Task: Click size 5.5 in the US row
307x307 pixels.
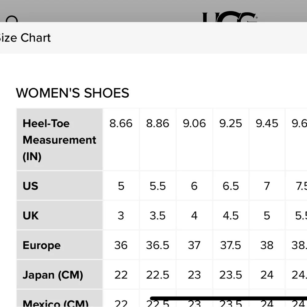Action: pyautogui.click(x=157, y=186)
